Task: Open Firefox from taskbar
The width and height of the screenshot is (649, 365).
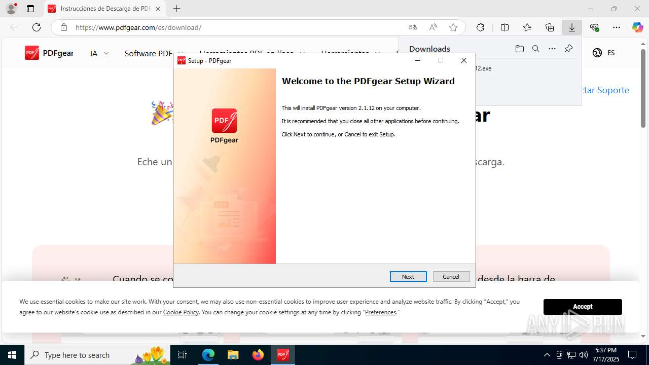Action: tap(258, 355)
